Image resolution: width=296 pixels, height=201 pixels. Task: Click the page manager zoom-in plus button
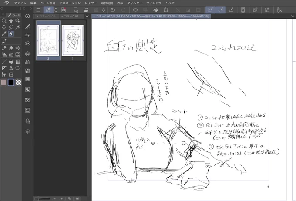click(61, 198)
